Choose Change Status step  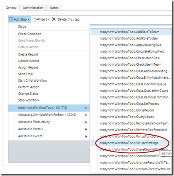tap(28, 93)
